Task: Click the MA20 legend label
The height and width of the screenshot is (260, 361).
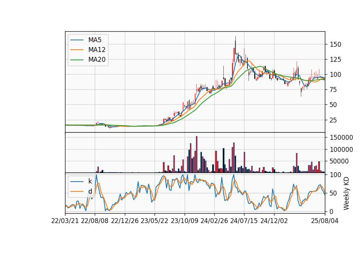Action: point(97,60)
